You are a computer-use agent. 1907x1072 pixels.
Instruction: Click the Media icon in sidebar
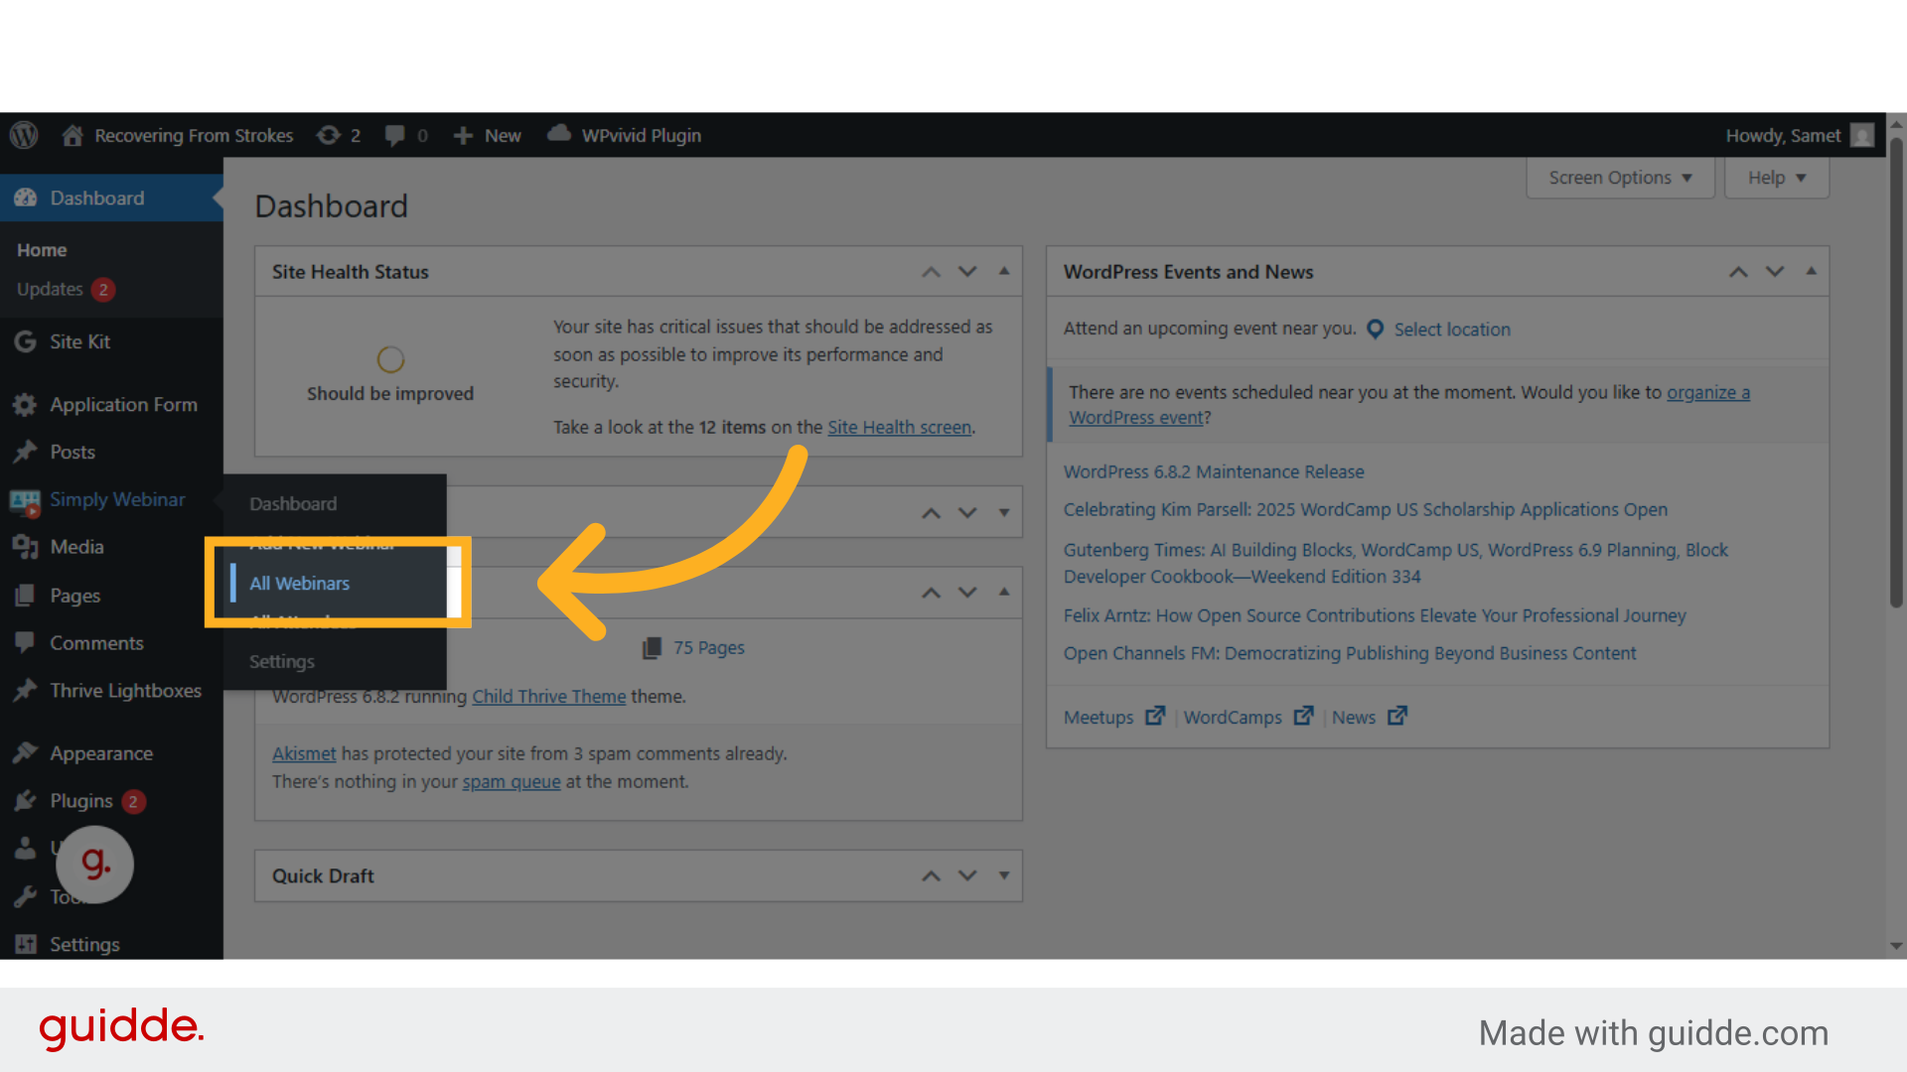click(25, 547)
